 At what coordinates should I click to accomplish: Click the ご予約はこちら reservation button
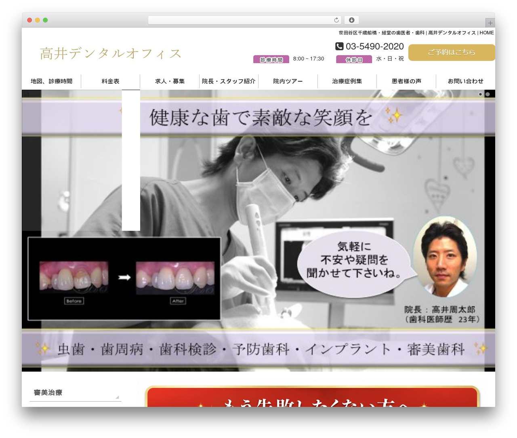click(452, 53)
